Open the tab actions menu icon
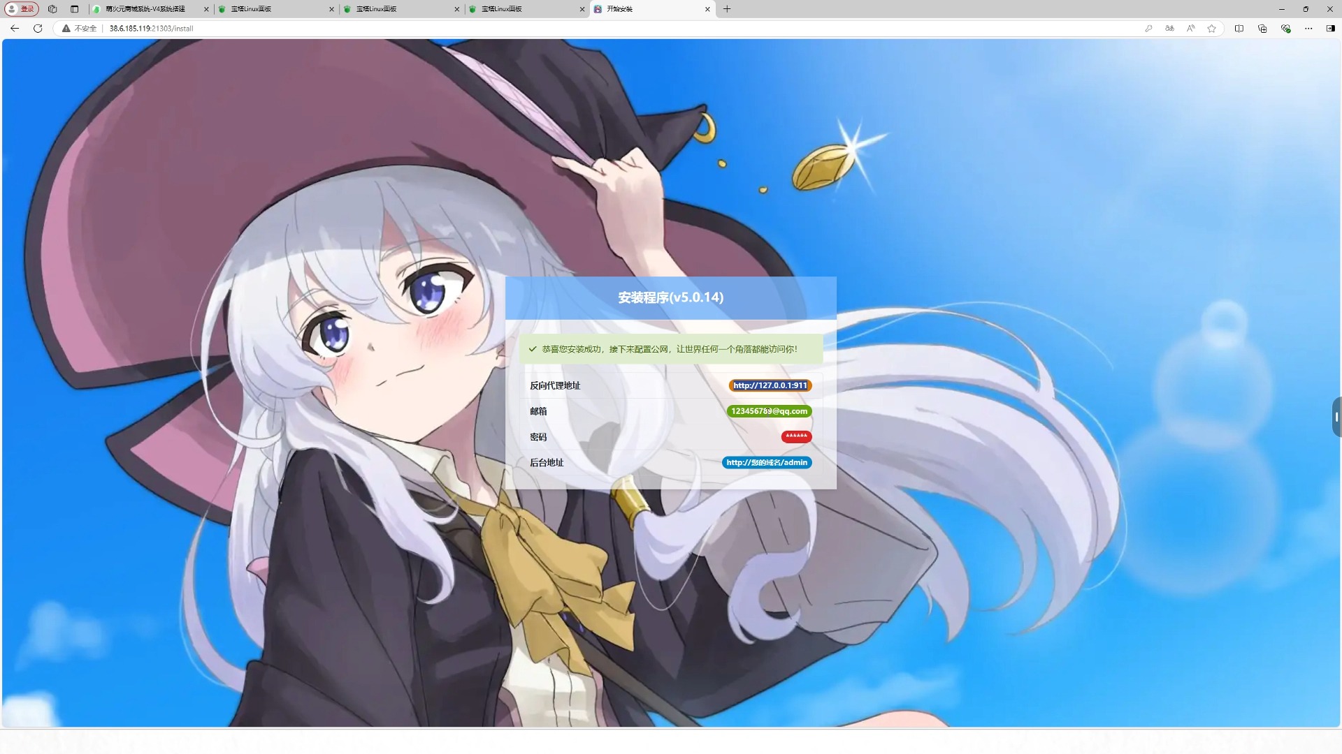This screenshot has height=754, width=1342. (x=74, y=9)
